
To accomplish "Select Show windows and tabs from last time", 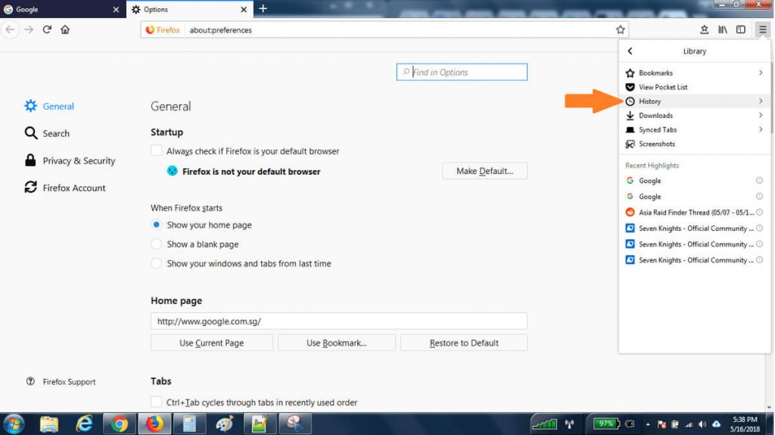I will [x=156, y=263].
